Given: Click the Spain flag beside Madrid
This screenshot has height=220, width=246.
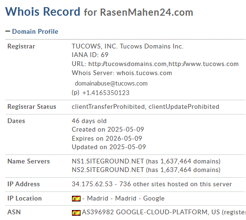Looking at the screenshot, I should [x=76, y=199].
